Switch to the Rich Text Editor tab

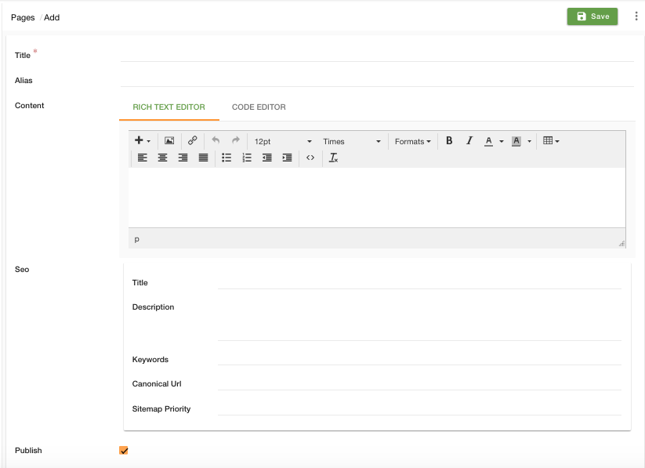coord(168,107)
